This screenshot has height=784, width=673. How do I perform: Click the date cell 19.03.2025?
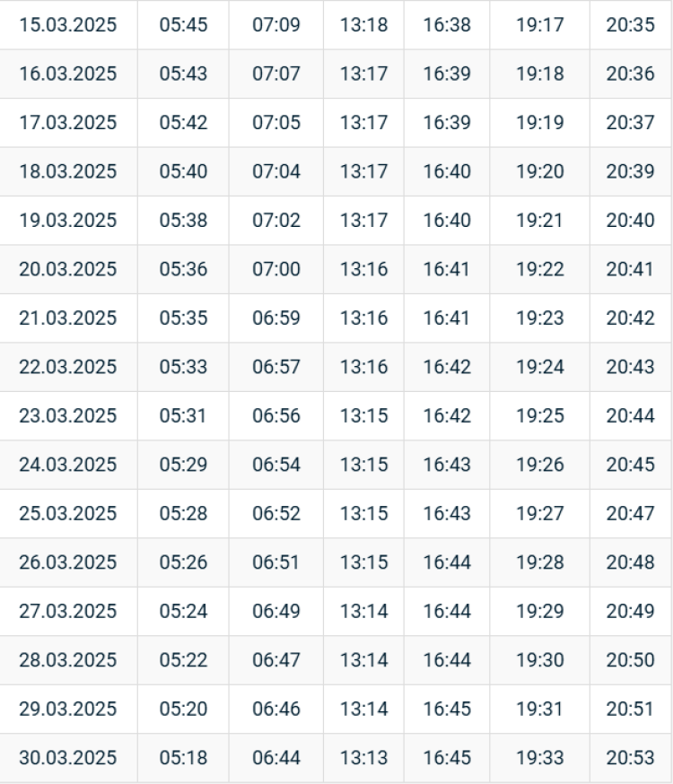point(68,221)
